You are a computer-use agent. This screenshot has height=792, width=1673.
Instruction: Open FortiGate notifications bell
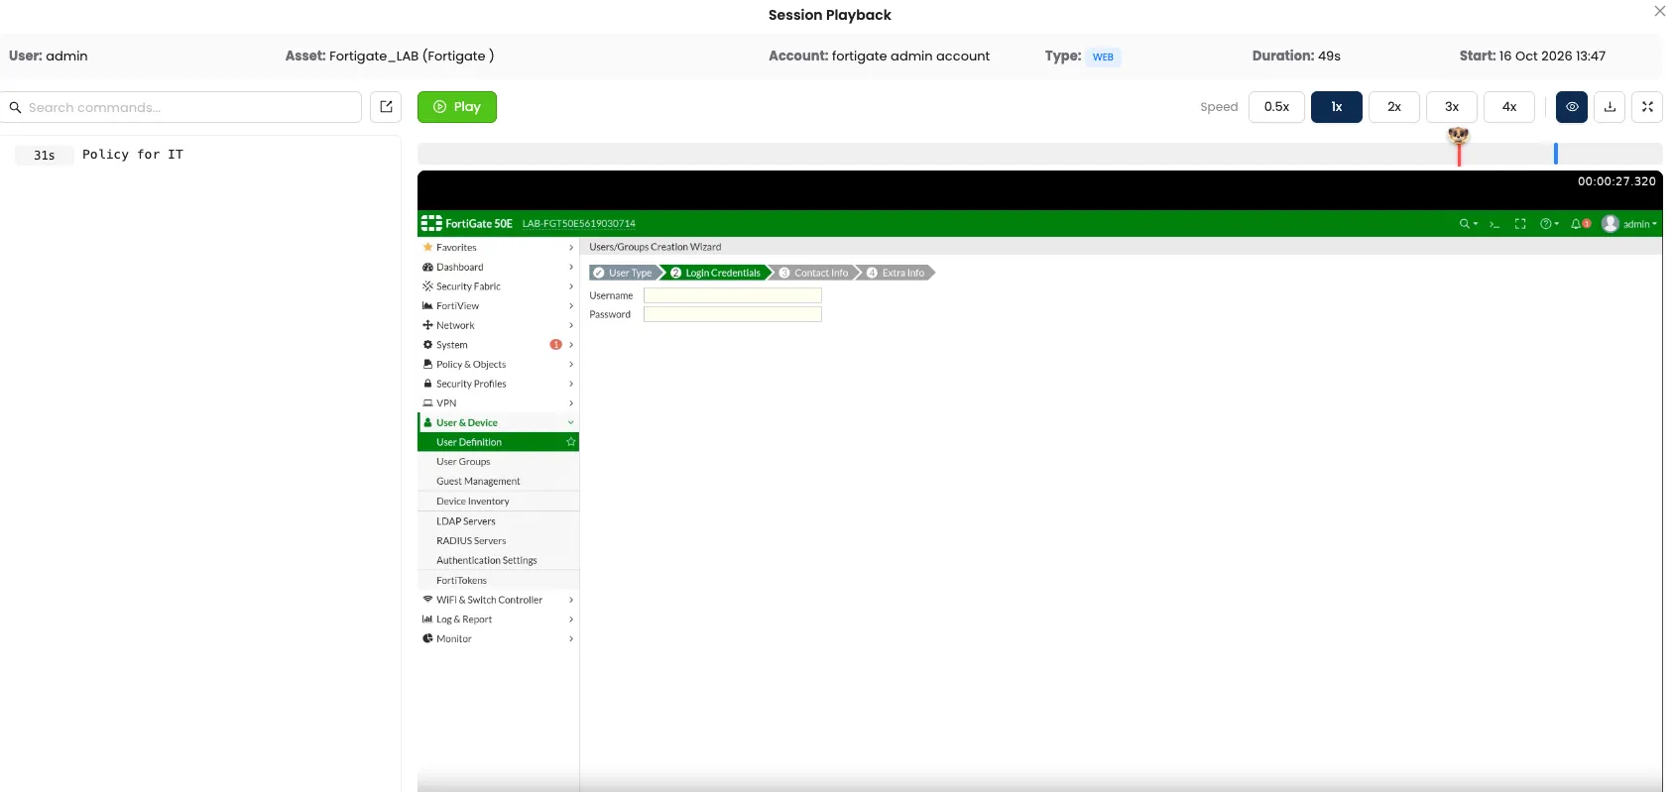1580,224
